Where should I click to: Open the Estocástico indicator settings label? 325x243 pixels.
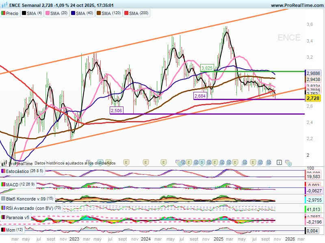17,171
